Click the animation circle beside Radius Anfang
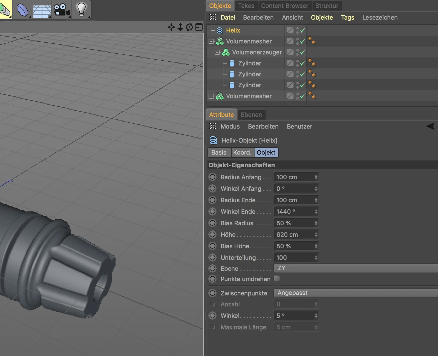The height and width of the screenshot is (356, 438). coord(212,177)
